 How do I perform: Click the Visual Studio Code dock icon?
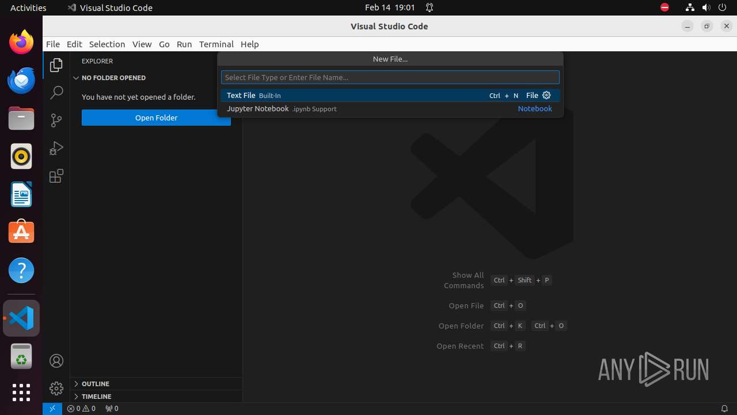point(21,318)
